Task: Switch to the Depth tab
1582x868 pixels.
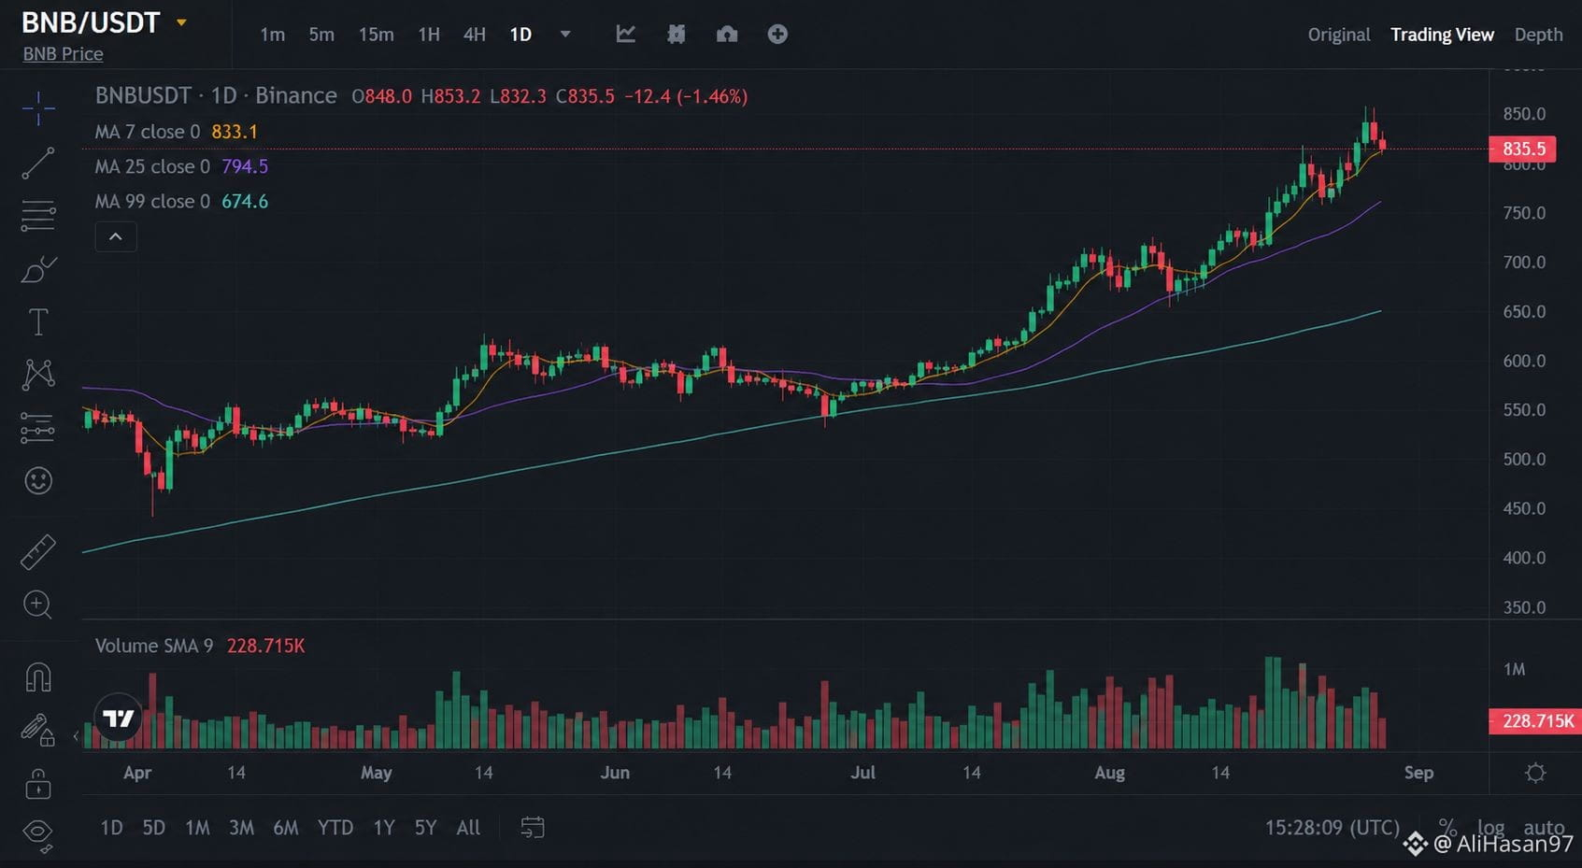Action: pos(1538,35)
